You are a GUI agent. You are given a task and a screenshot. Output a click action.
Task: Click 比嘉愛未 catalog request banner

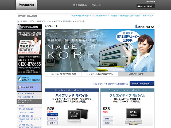(x=29, y=42)
